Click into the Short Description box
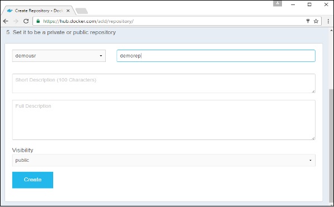 [x=163, y=83]
